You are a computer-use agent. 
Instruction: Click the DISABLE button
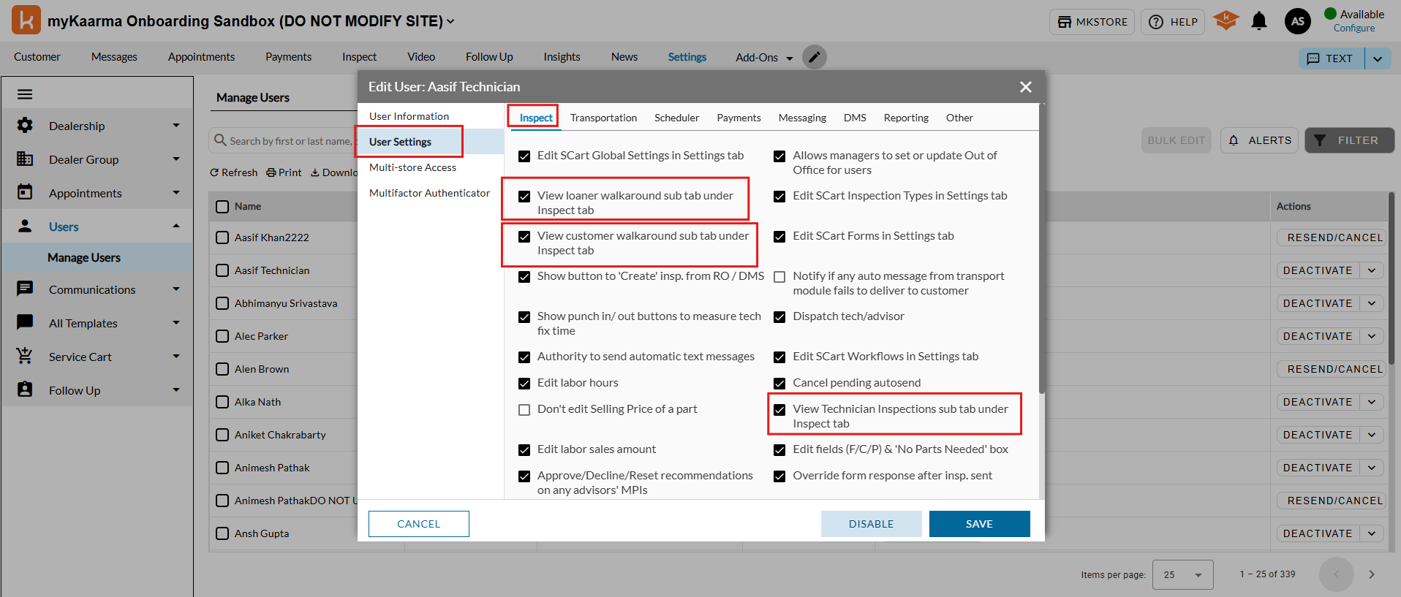[x=871, y=524]
